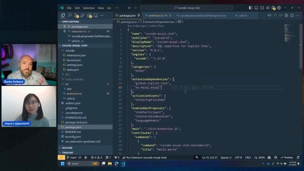Viewport: 304px width, 171px height.
Task: Open the View menu
Action: [101, 8]
